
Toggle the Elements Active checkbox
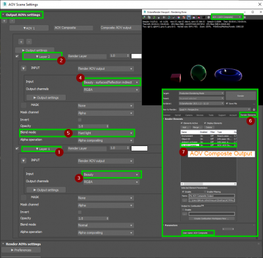point(181,123)
